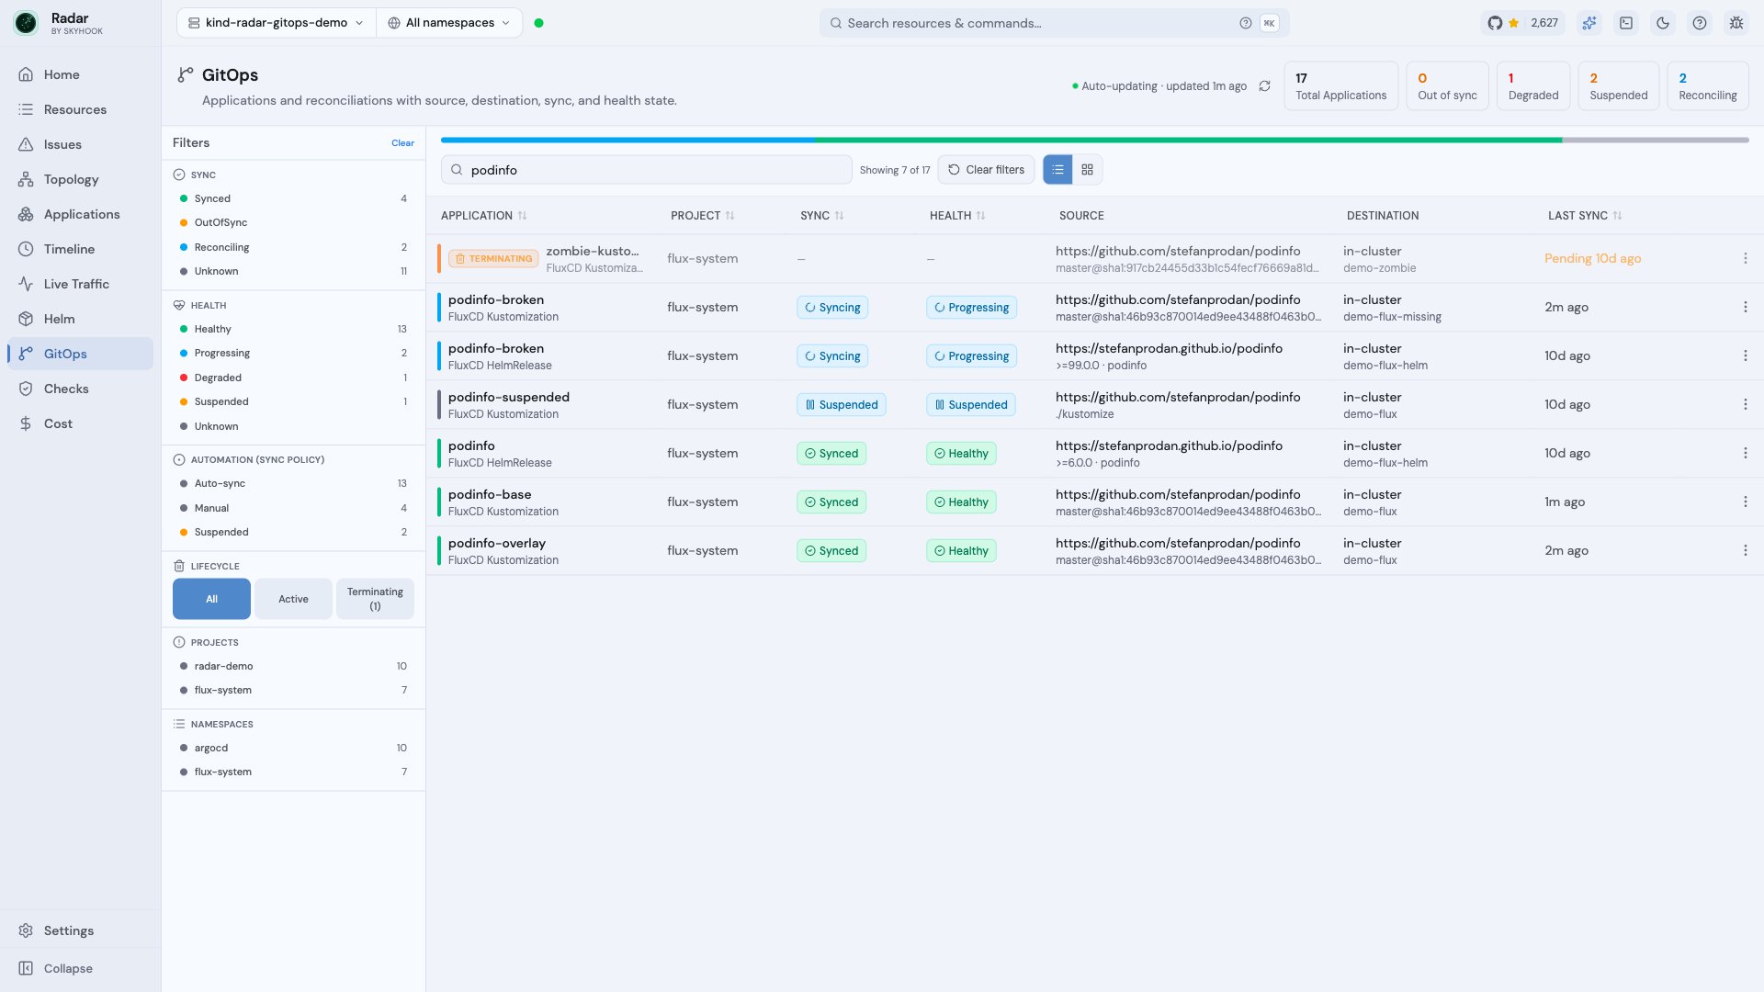Click Progressing badge on podinfo-broken HelmRelease
1764x992 pixels.
971,356
